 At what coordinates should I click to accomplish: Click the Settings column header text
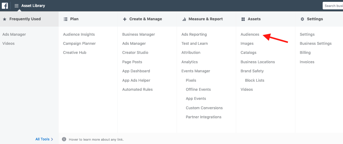point(315,19)
